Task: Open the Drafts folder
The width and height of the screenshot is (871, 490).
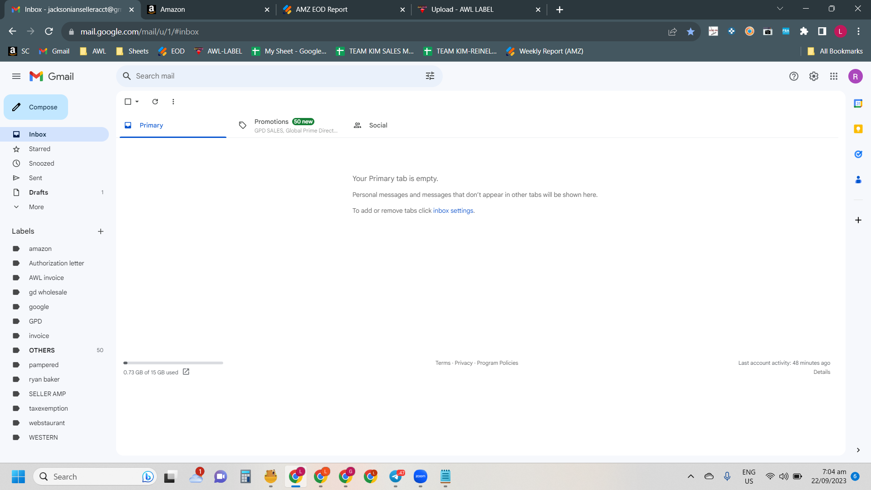Action: coord(54,192)
